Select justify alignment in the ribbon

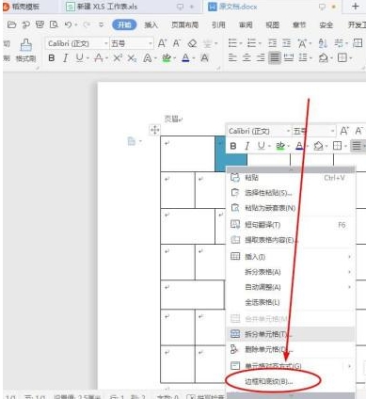point(275,57)
